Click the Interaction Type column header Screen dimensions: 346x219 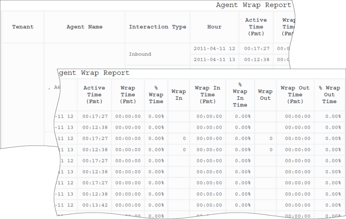click(x=157, y=27)
